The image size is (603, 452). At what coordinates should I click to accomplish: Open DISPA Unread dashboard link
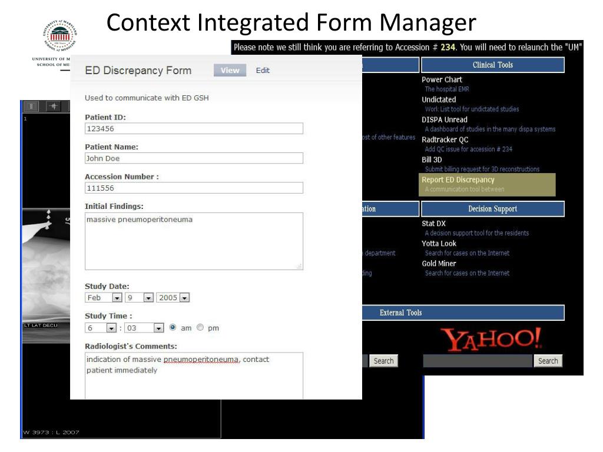click(445, 119)
